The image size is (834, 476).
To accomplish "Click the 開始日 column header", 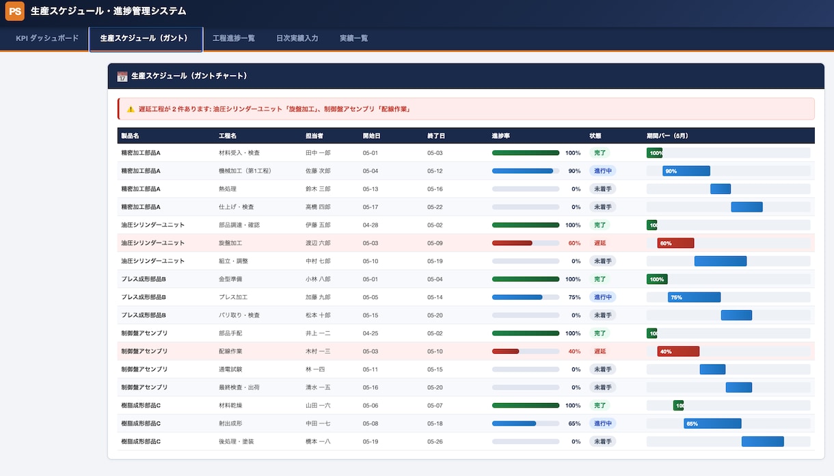I will point(372,136).
